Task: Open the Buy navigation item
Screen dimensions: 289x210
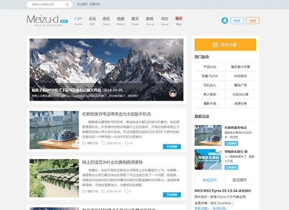Action: pos(179,21)
